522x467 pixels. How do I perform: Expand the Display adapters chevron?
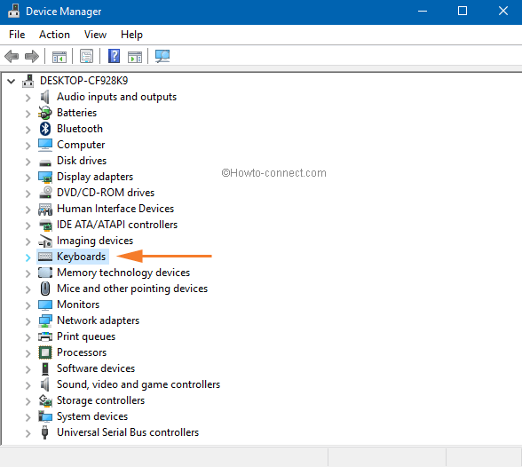(x=28, y=177)
